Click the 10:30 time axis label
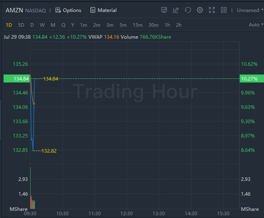Image resolution: width=264 pixels, height=218 pixels. pos(62,214)
